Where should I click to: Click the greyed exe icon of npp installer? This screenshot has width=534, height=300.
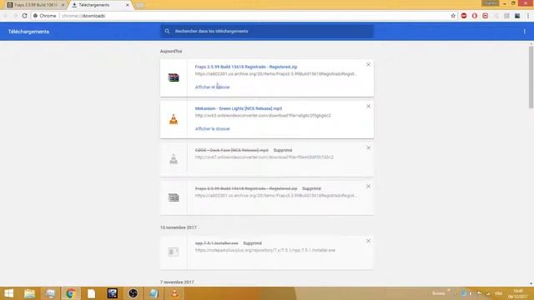pos(174,252)
